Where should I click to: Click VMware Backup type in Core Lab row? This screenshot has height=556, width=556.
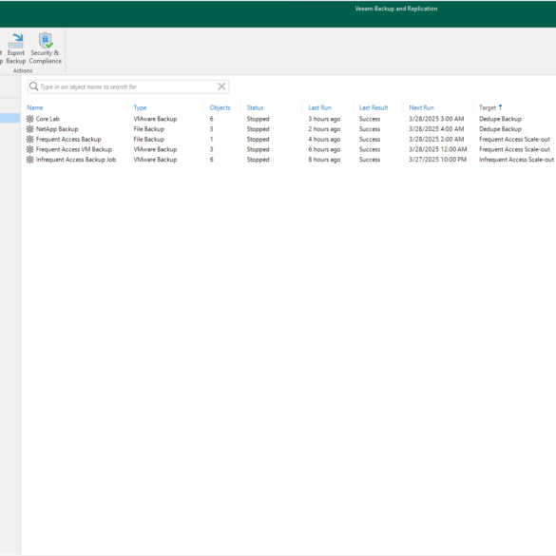[155, 119]
